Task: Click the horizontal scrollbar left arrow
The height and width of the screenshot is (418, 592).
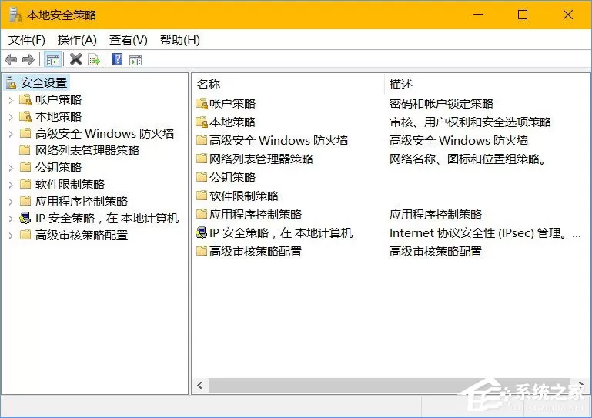Action: pos(200,385)
